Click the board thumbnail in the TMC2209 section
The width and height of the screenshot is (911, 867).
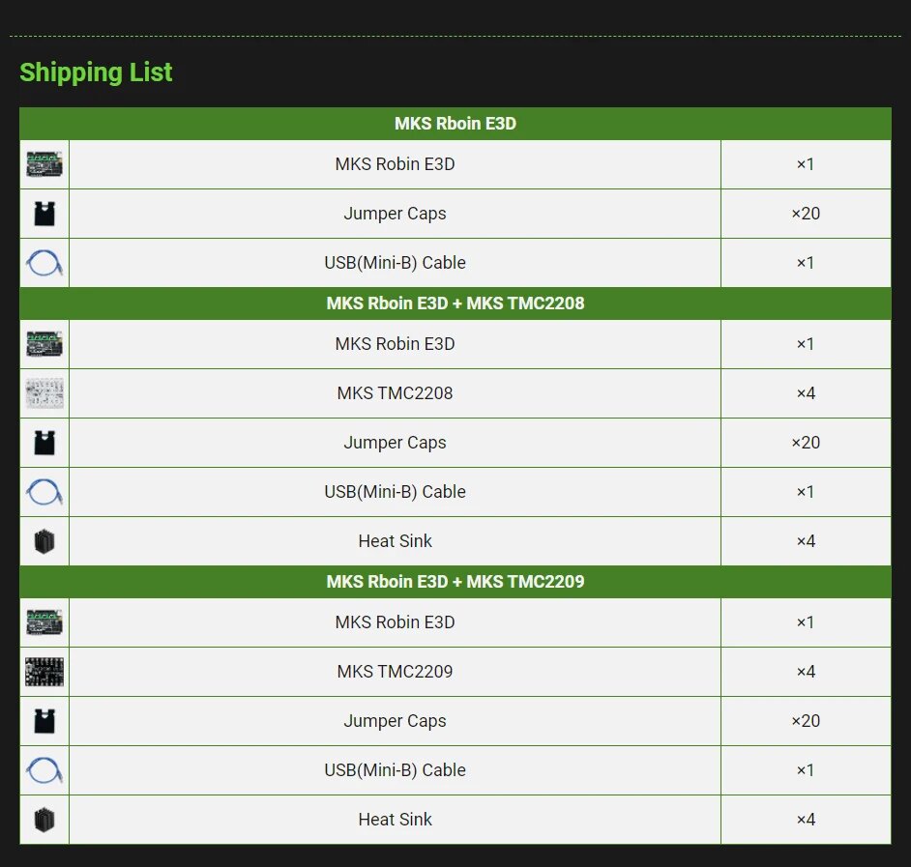click(44, 622)
